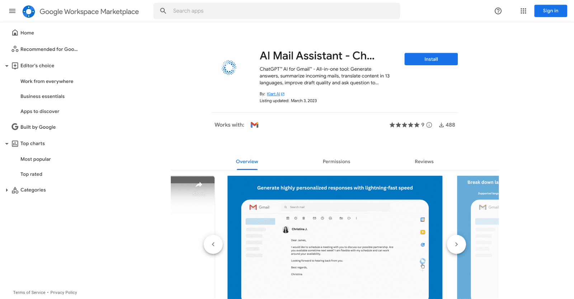Click the Gmail icon beside Works with
Image resolution: width=574 pixels, height=299 pixels.
255,125
